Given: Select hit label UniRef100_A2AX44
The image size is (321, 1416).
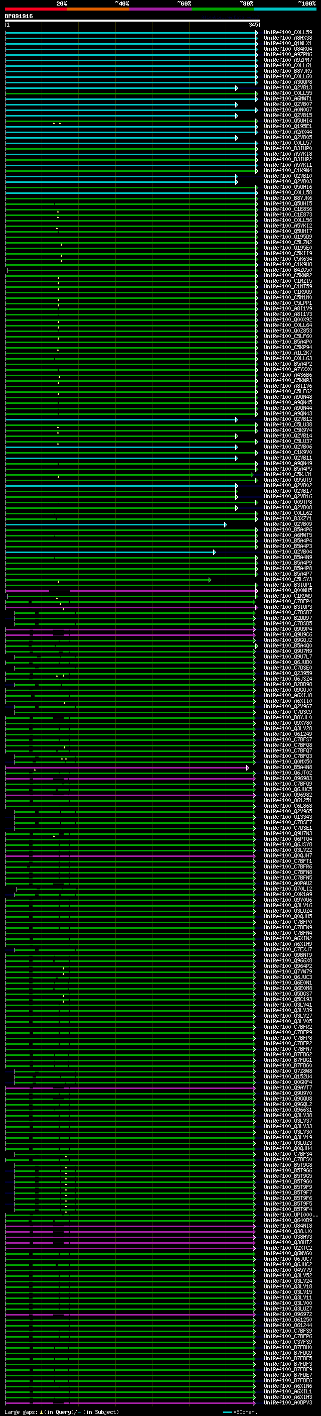Looking at the screenshot, I should pos(288,132).
